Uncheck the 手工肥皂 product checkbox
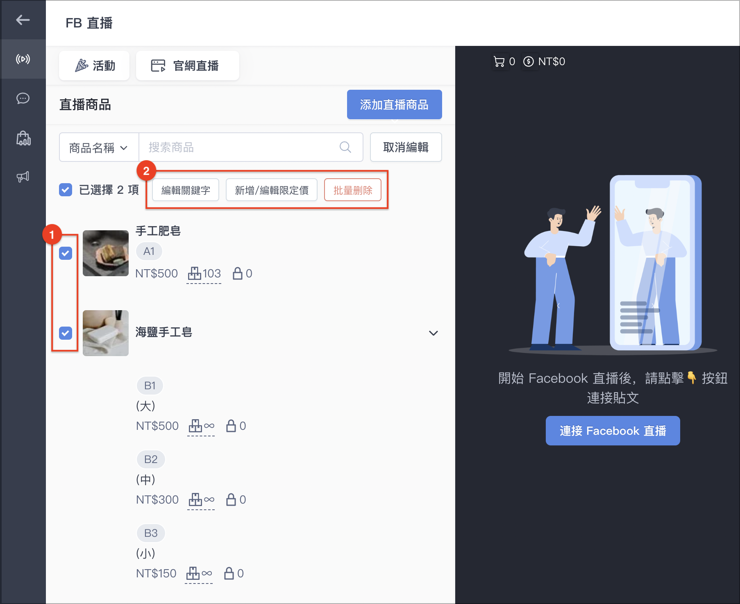Screen dimensions: 740x604 click(x=66, y=253)
